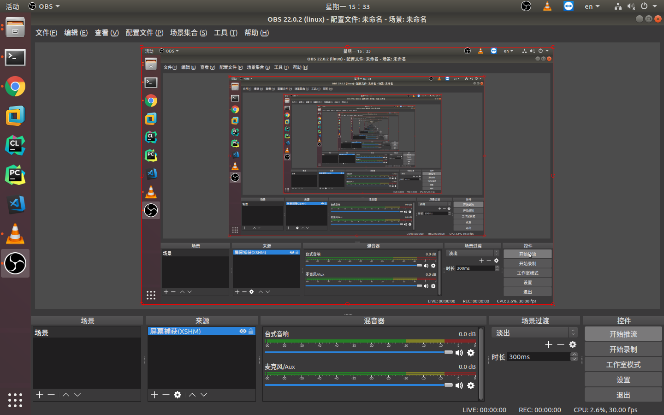Decrease 时长 duration with down stepper
The image size is (664, 415).
pos(574,359)
